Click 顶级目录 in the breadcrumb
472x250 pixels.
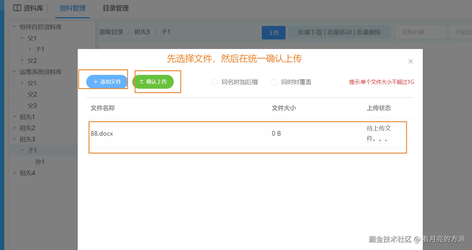(111, 32)
